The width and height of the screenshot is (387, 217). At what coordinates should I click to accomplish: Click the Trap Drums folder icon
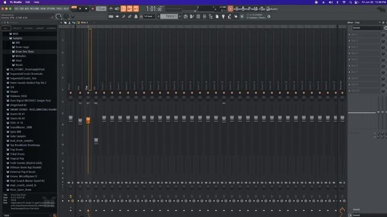click(x=8, y=149)
